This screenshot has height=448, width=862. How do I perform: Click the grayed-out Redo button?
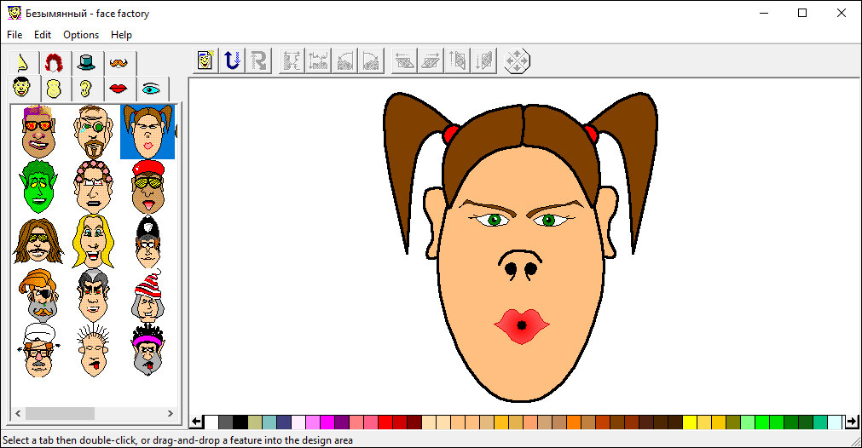tap(258, 60)
